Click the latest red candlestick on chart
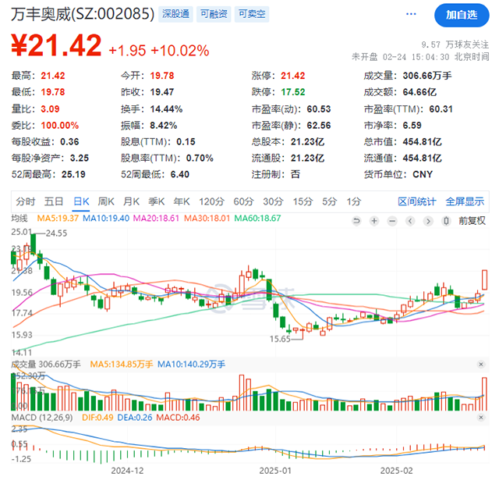Screen dimensions: 499x477 [485, 279]
